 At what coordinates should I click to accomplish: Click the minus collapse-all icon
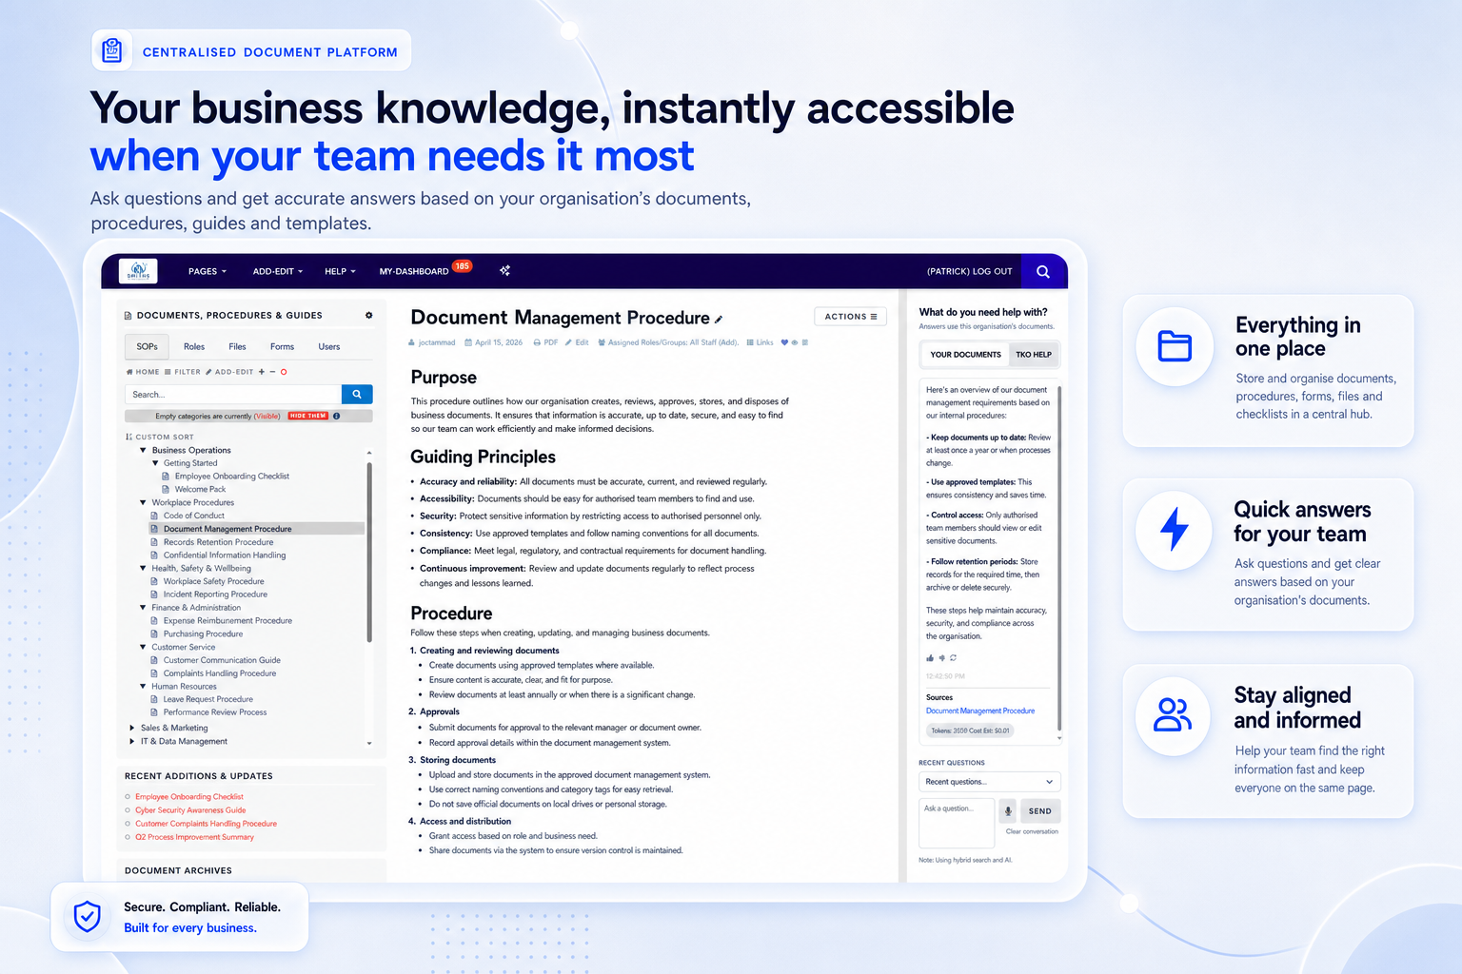(x=272, y=372)
